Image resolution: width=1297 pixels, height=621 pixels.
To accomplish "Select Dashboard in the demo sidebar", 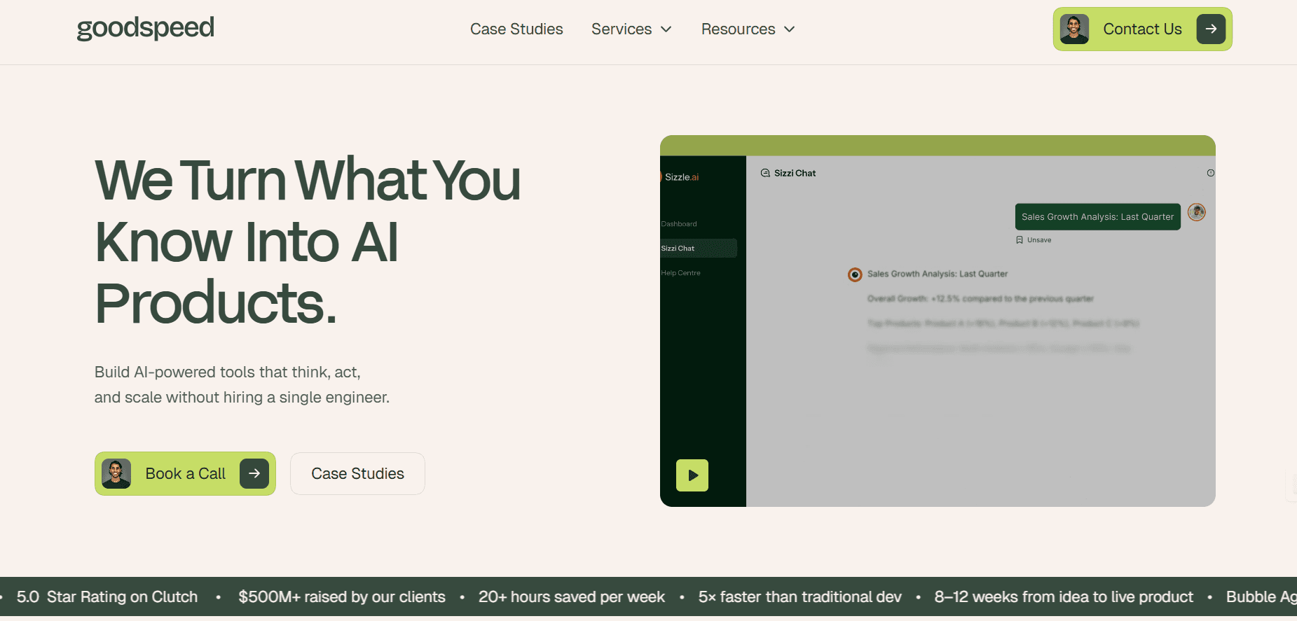I will (x=679, y=224).
